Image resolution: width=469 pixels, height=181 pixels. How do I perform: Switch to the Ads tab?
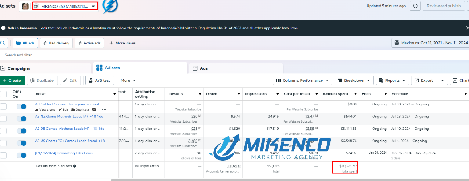coord(236,68)
